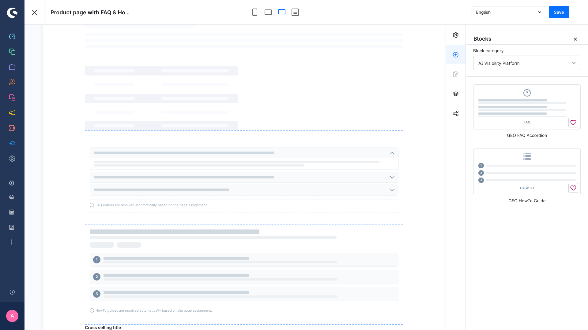Open the layers navigator tab
588x330 pixels.
[456, 94]
